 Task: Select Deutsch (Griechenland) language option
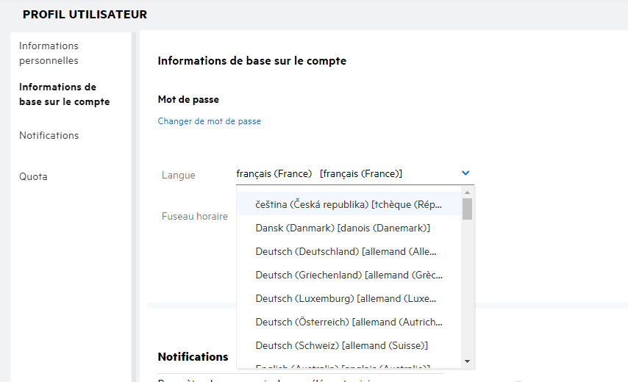349,275
